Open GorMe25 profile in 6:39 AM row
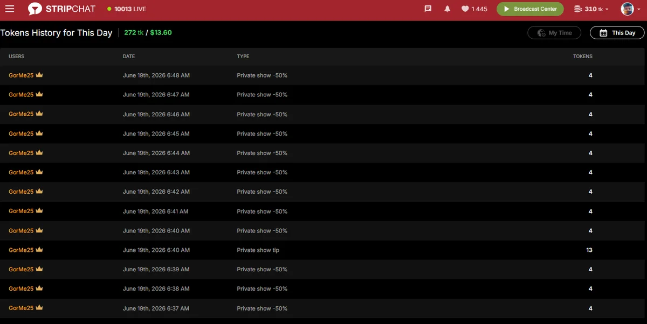Screen dimensions: 647x324 click(21, 269)
